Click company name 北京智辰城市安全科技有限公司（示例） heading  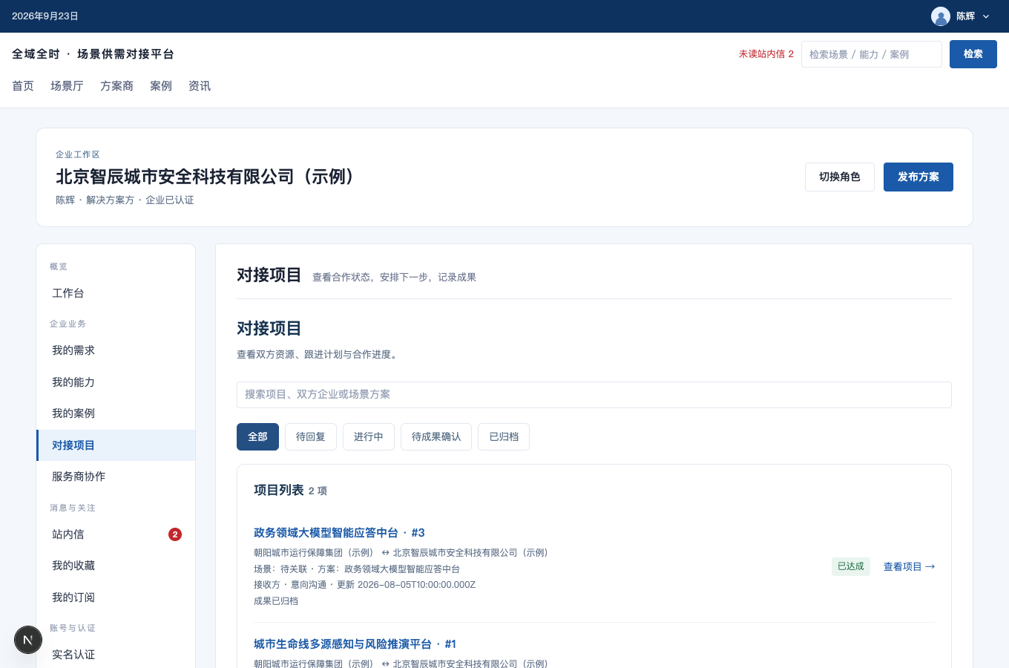208,177
